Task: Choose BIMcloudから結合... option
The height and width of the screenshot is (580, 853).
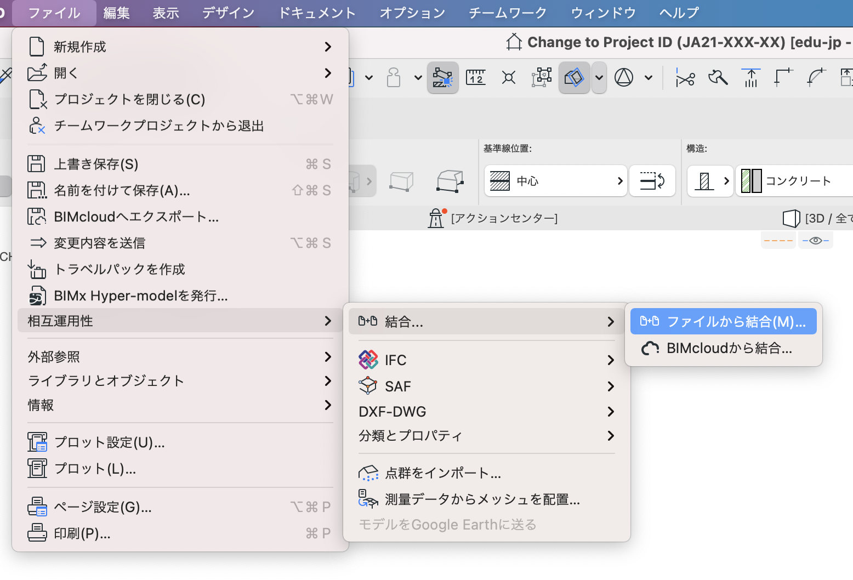Action: coord(723,348)
